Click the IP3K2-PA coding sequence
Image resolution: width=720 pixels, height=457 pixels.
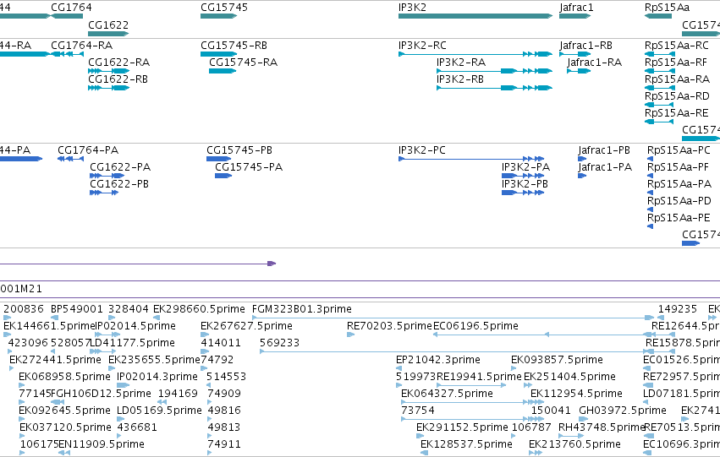click(x=523, y=176)
